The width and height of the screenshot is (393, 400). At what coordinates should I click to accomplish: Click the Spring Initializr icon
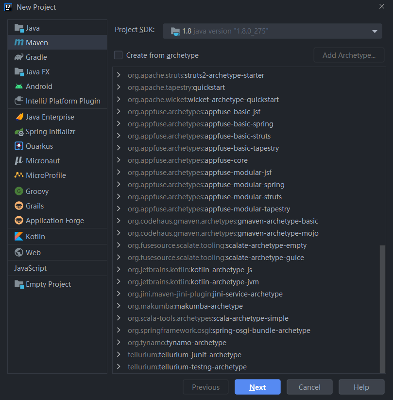pyautogui.click(x=19, y=132)
